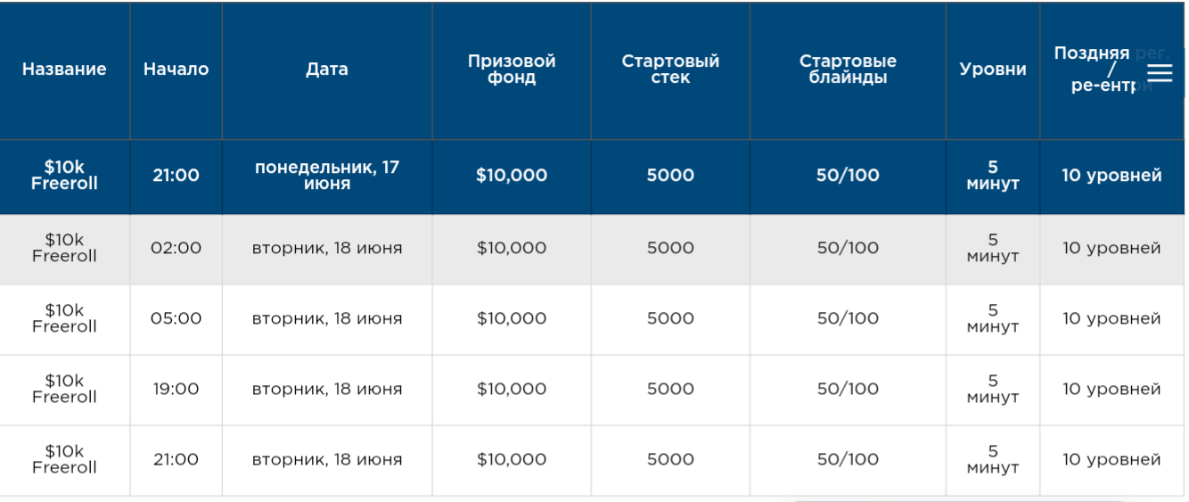Select the 05:00 start time cell

[176, 318]
